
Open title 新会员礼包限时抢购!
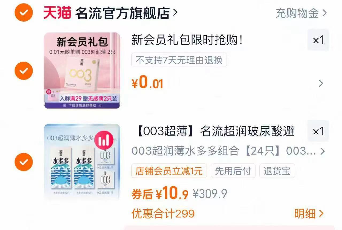pos(187,40)
